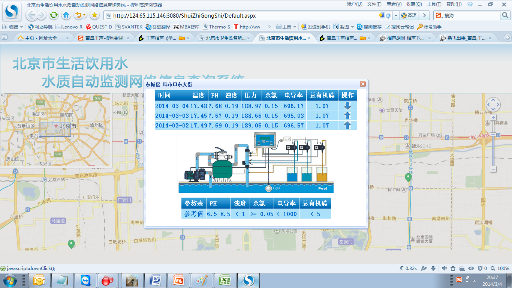Click 发送到手机 toolbar button
The width and height of the screenshot is (512, 288).
tap(316, 27)
